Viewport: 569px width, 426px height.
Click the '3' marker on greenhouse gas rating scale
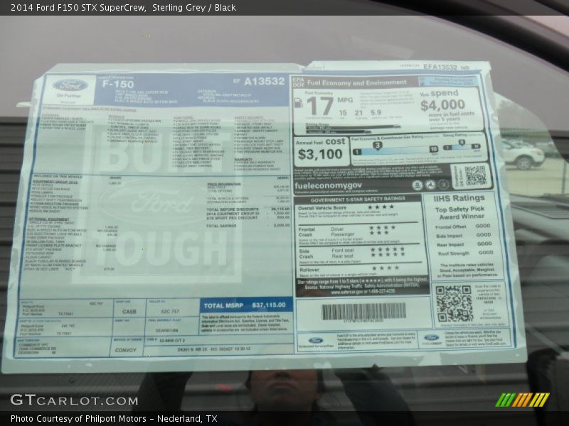click(378, 146)
